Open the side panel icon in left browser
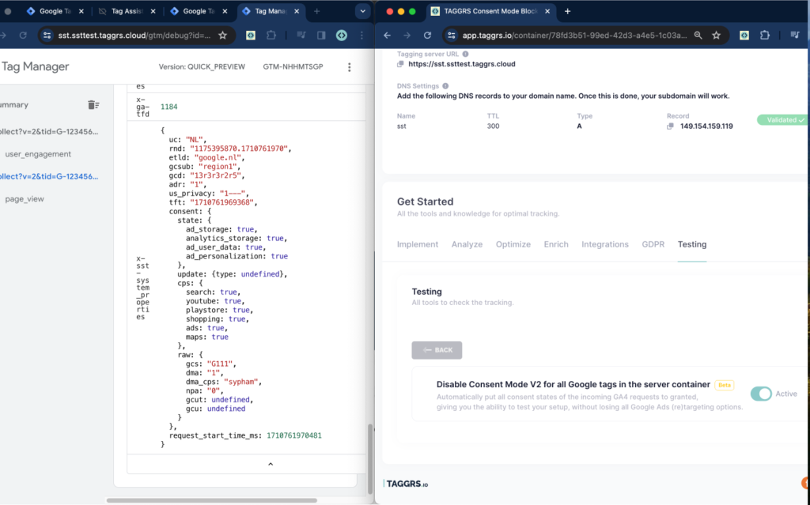The image size is (810, 505). (x=321, y=35)
